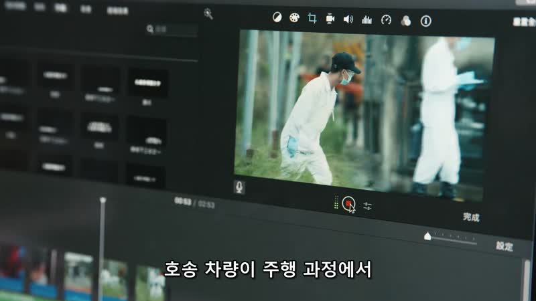The width and height of the screenshot is (536, 301).
Task: Select the cropping tool icon
Action: tap(312, 18)
